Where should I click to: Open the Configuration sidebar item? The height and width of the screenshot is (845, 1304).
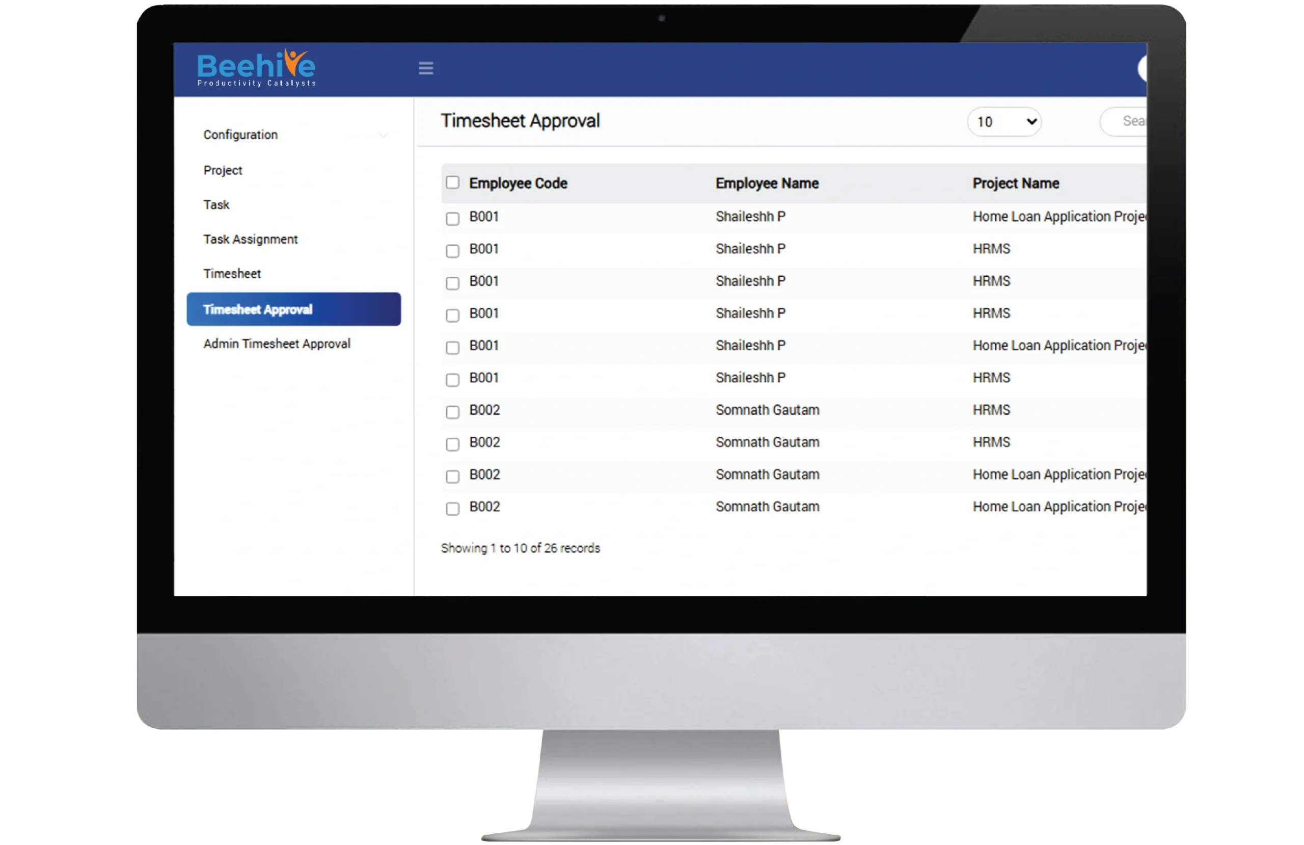(x=240, y=135)
